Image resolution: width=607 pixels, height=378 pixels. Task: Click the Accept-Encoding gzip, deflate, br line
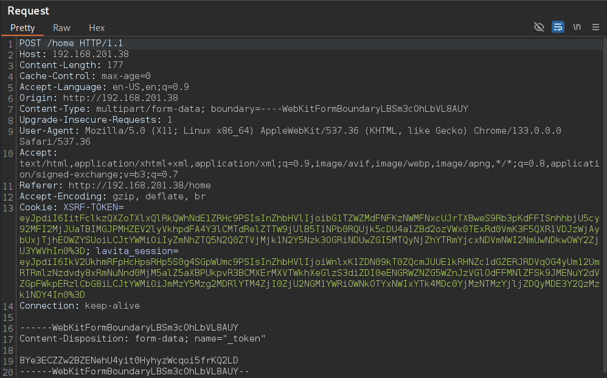[x=113, y=196]
